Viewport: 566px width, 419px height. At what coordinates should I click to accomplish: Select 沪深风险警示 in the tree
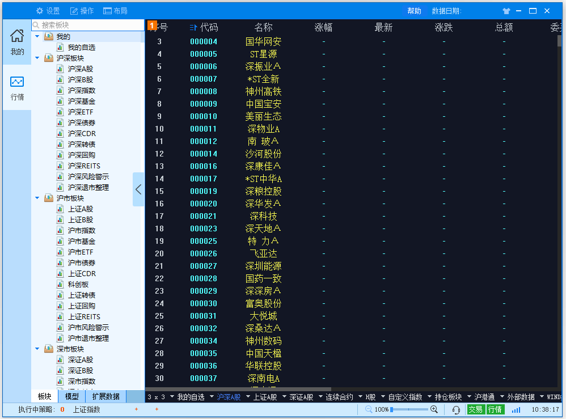[x=88, y=177]
